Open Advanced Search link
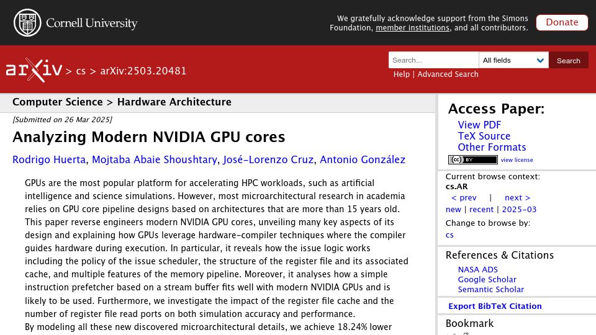This screenshot has width=596, height=335. (x=448, y=74)
